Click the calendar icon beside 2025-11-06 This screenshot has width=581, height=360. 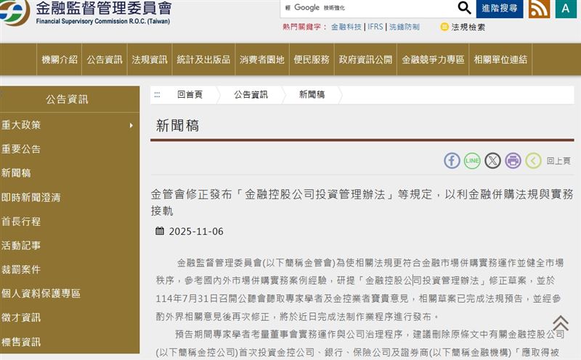160,231
